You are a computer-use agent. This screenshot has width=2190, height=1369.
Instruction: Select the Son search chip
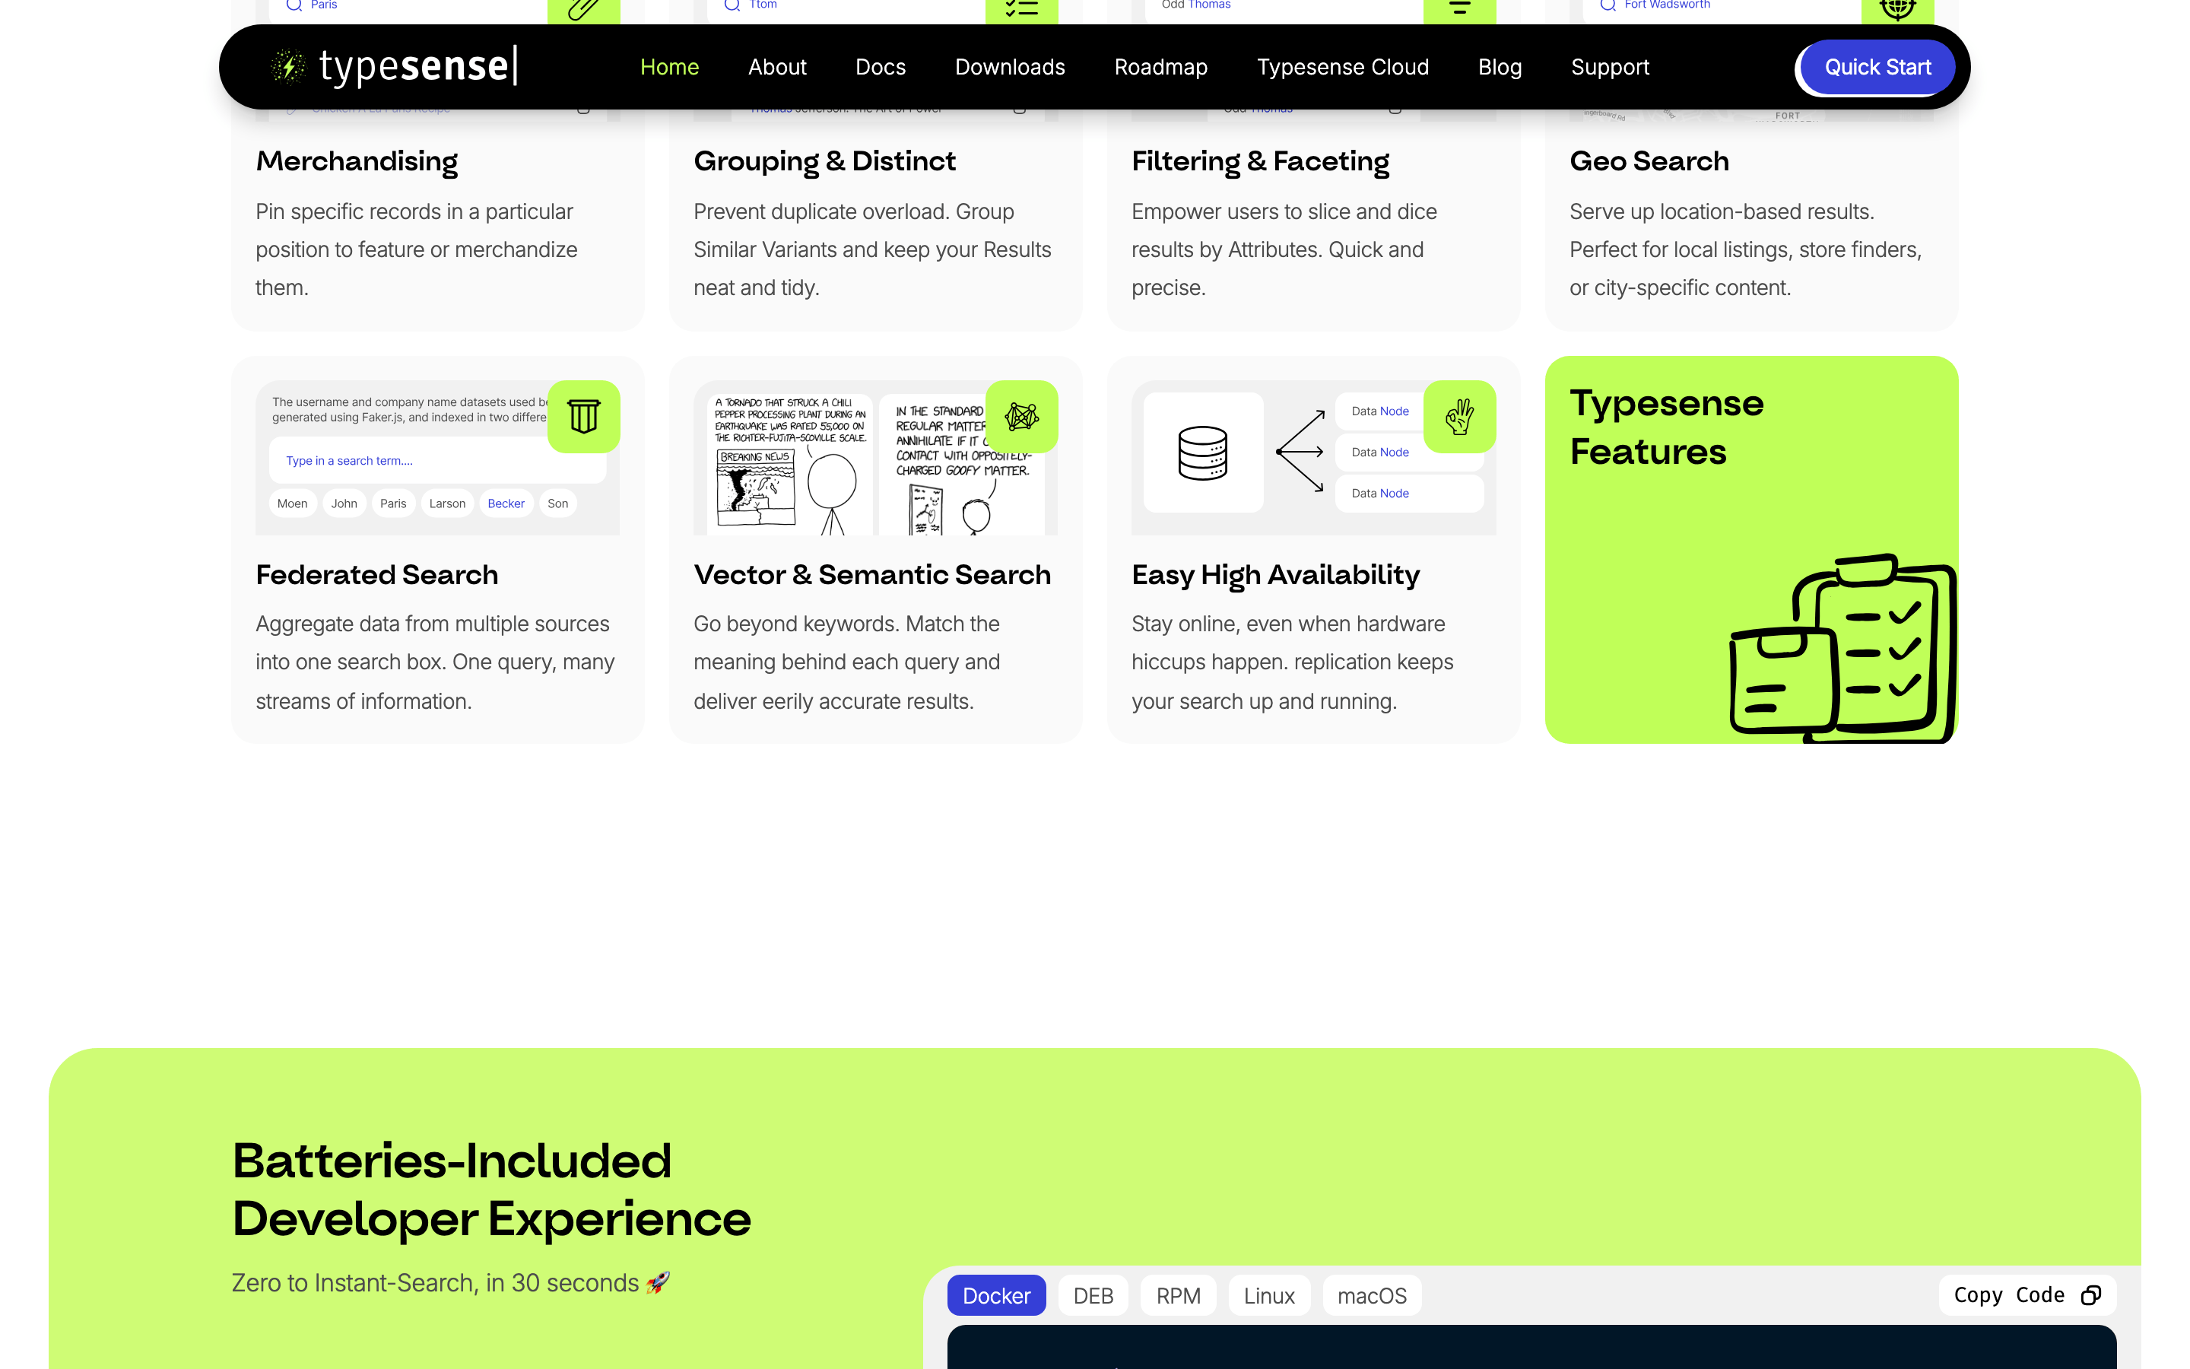click(557, 503)
